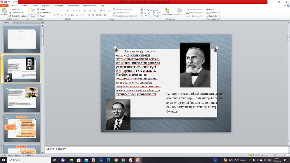Open the Select (Выделить) dropdown
290x163 pixels.
213,16
